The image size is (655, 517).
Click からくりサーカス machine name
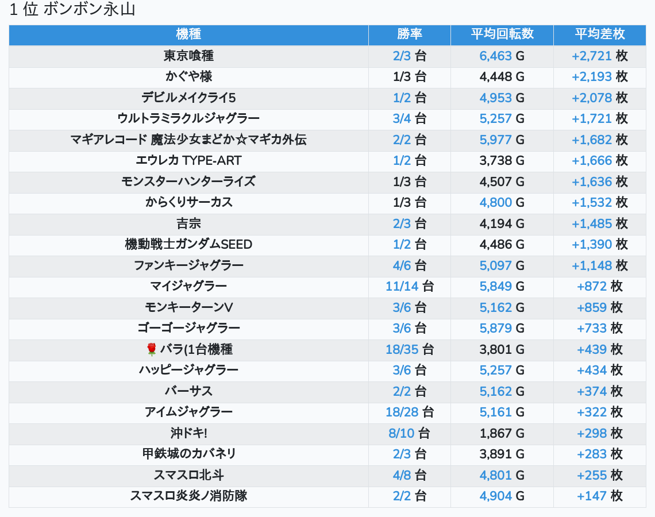coord(188,203)
